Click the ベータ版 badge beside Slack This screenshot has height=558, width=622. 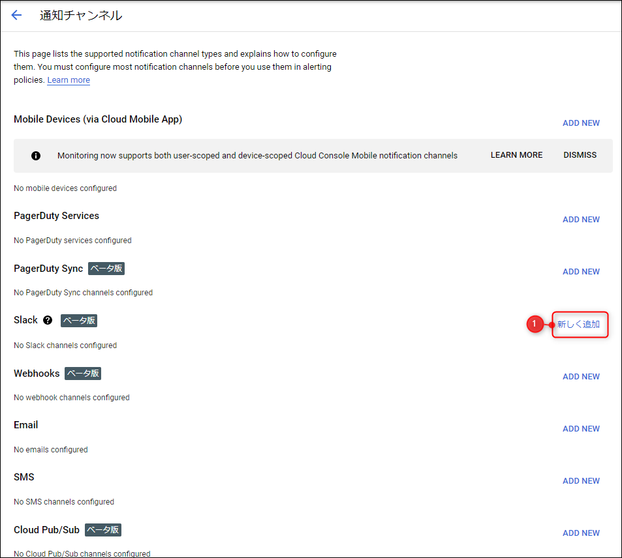(78, 321)
